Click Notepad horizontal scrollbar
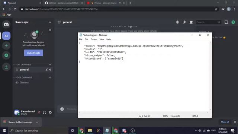This screenshot has width=238, height=134. pyautogui.click(x=144, y=112)
